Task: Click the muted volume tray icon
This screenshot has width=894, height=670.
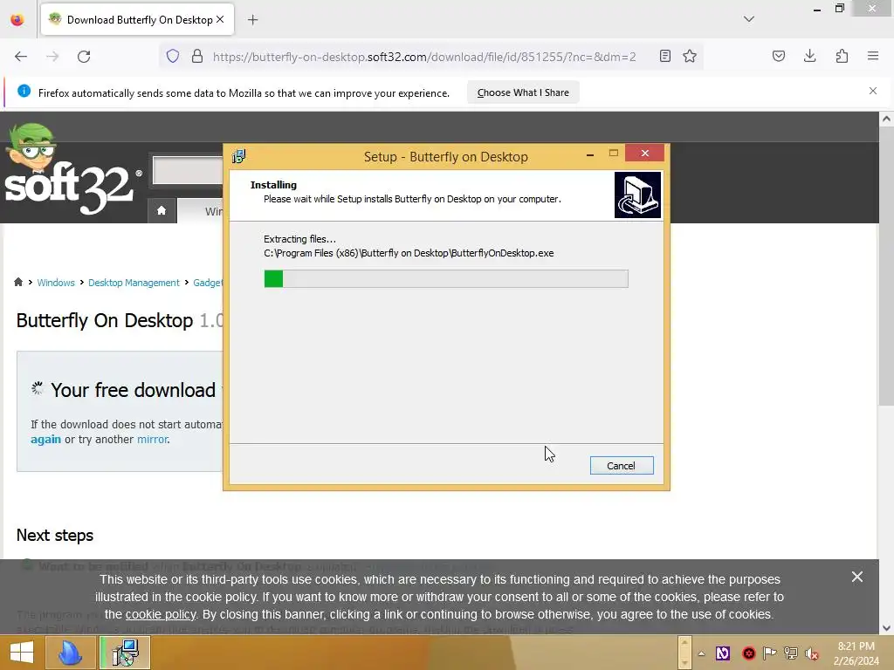Action: click(x=812, y=653)
